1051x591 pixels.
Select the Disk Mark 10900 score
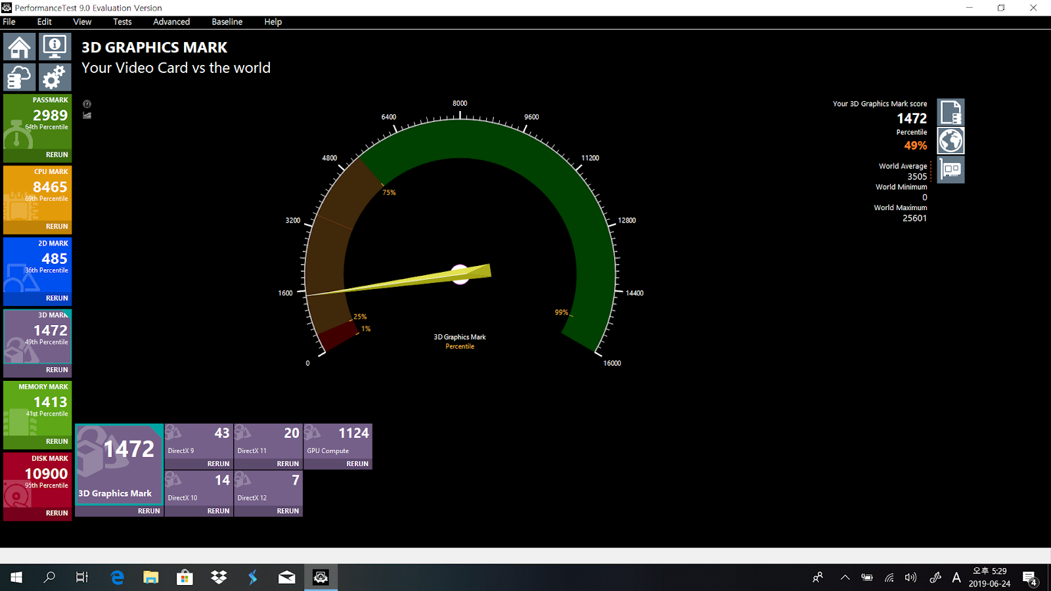click(47, 473)
